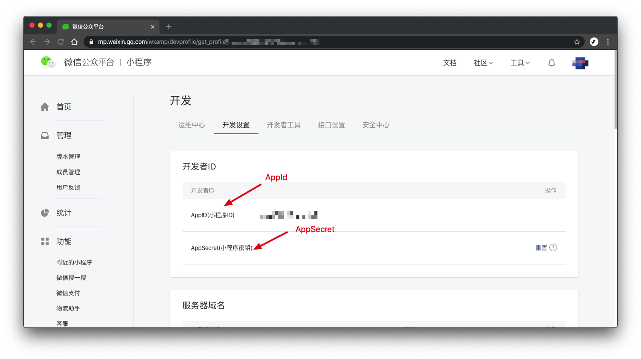Click the 服务器域名 section heading

tap(203, 305)
